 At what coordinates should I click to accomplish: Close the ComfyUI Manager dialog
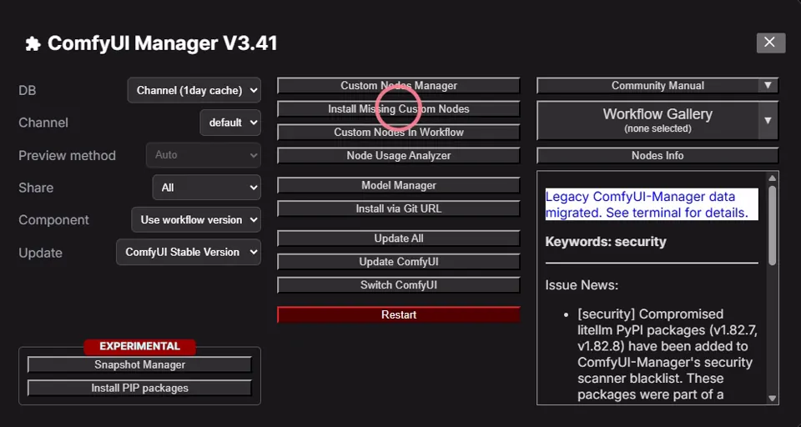tap(771, 43)
